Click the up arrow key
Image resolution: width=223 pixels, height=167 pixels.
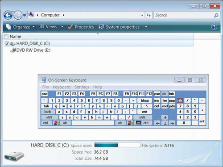(165, 117)
